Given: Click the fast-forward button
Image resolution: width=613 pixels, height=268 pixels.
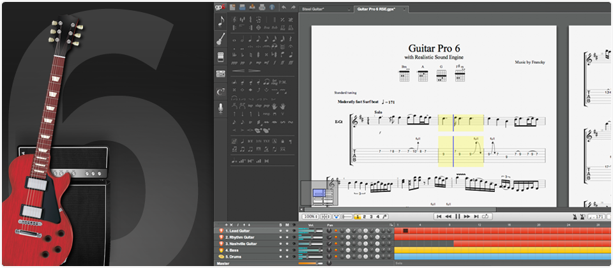Looking at the screenshot, I should [467, 216].
